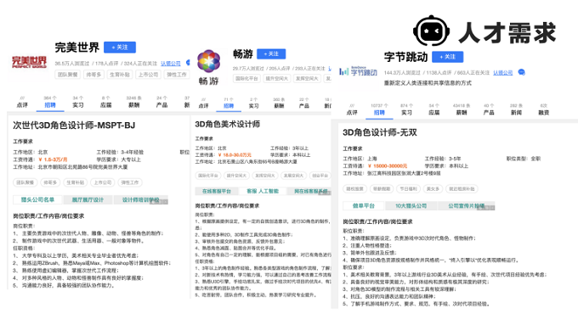Click the salary ¥ 1.5-3万/月
Viewport: 578px width, 319px height.
click(x=53, y=159)
